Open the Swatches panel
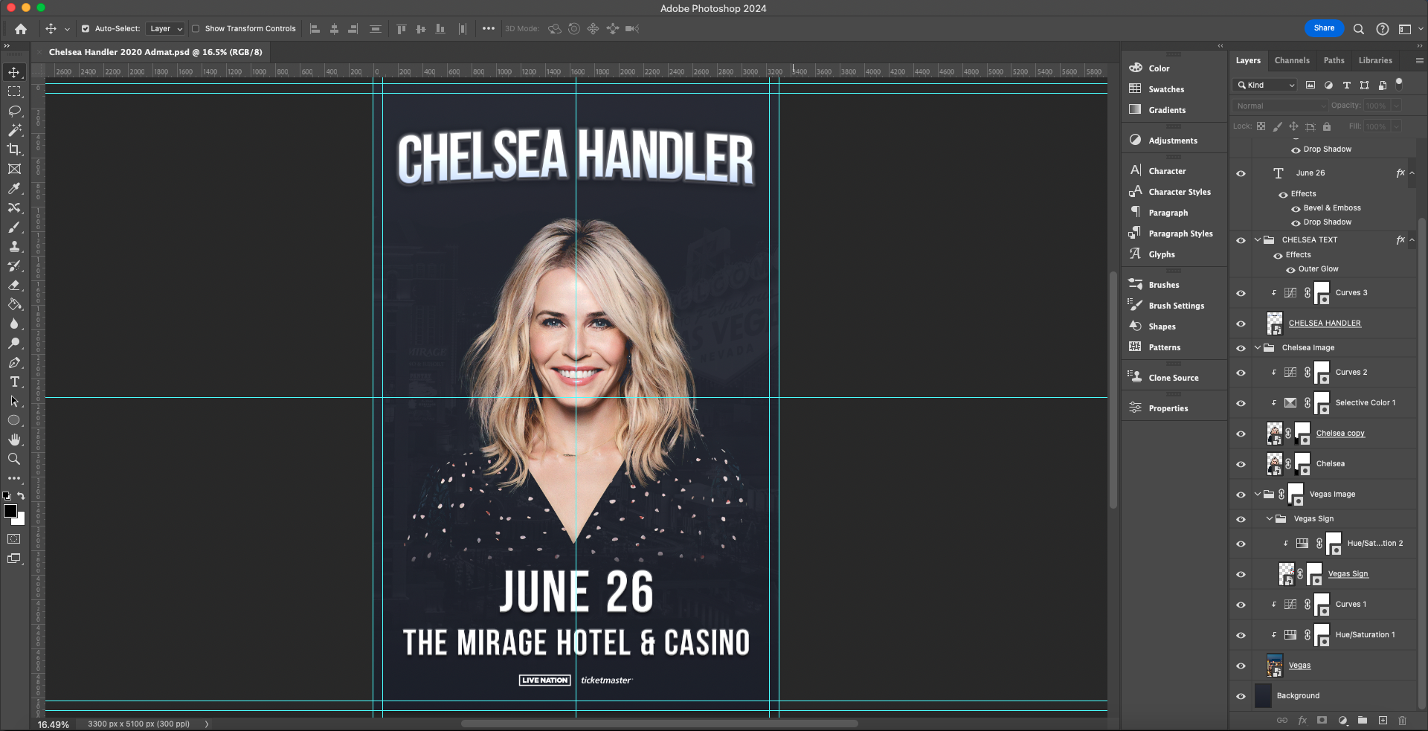The width and height of the screenshot is (1428, 731). [1166, 89]
